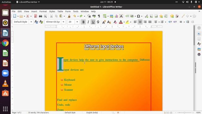This screenshot has height=114, width=202.
Task: Click the Cut scissors icon
Action: 51,16
